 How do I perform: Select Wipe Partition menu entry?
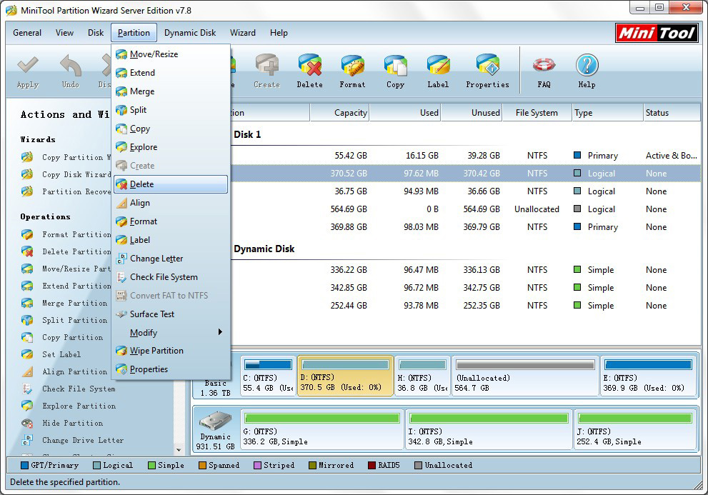coord(171,351)
